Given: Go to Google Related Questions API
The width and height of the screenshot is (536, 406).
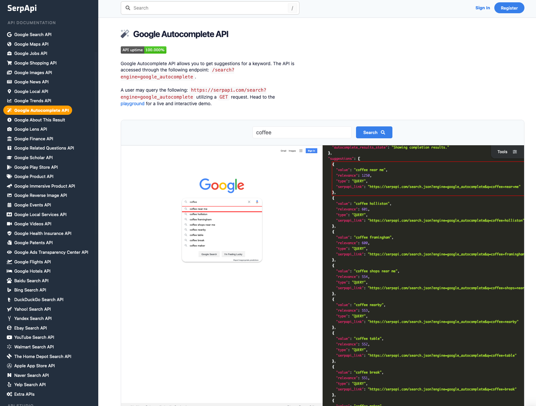Looking at the screenshot, I should click(x=44, y=148).
